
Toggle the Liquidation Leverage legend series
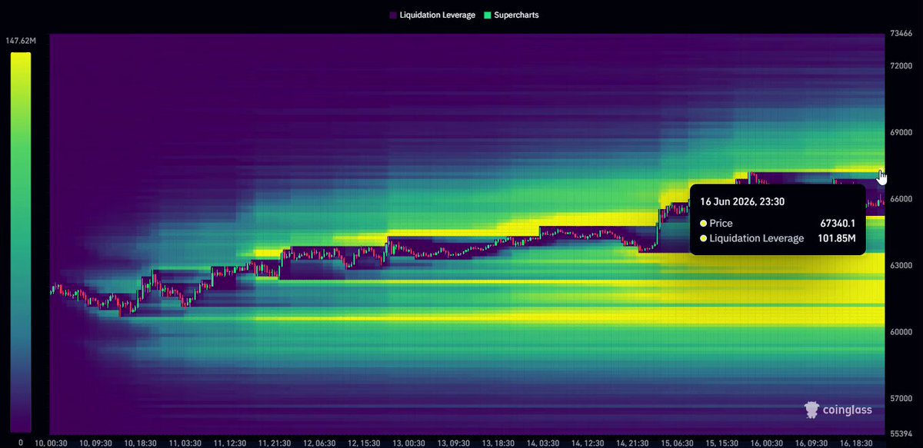tap(432, 15)
